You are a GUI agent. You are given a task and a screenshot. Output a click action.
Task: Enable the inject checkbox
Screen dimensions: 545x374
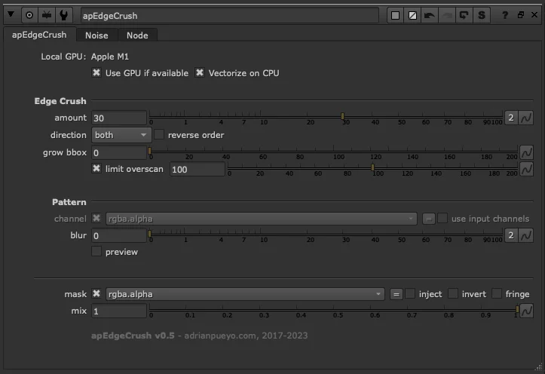point(410,294)
